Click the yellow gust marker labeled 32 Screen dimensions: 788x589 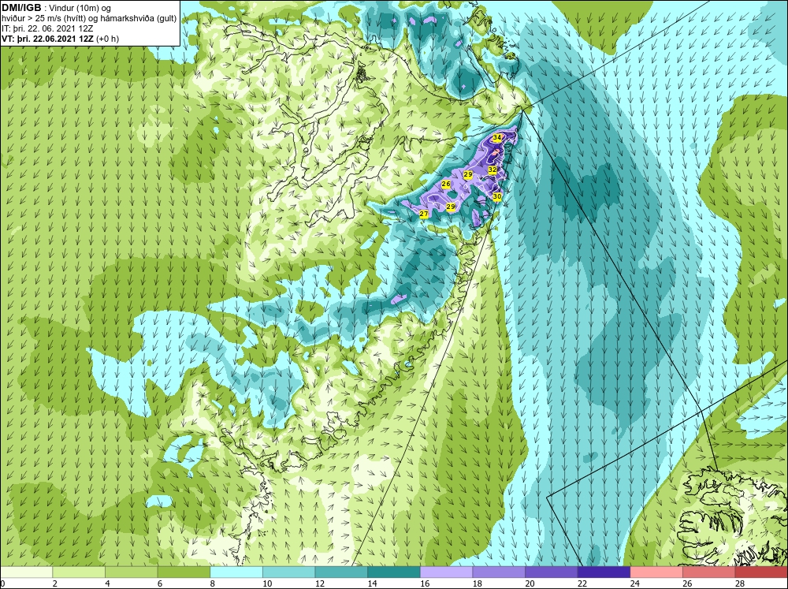click(x=492, y=170)
